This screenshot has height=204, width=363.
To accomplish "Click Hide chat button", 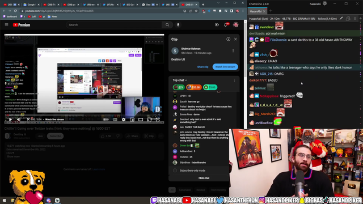I will click(x=204, y=178).
